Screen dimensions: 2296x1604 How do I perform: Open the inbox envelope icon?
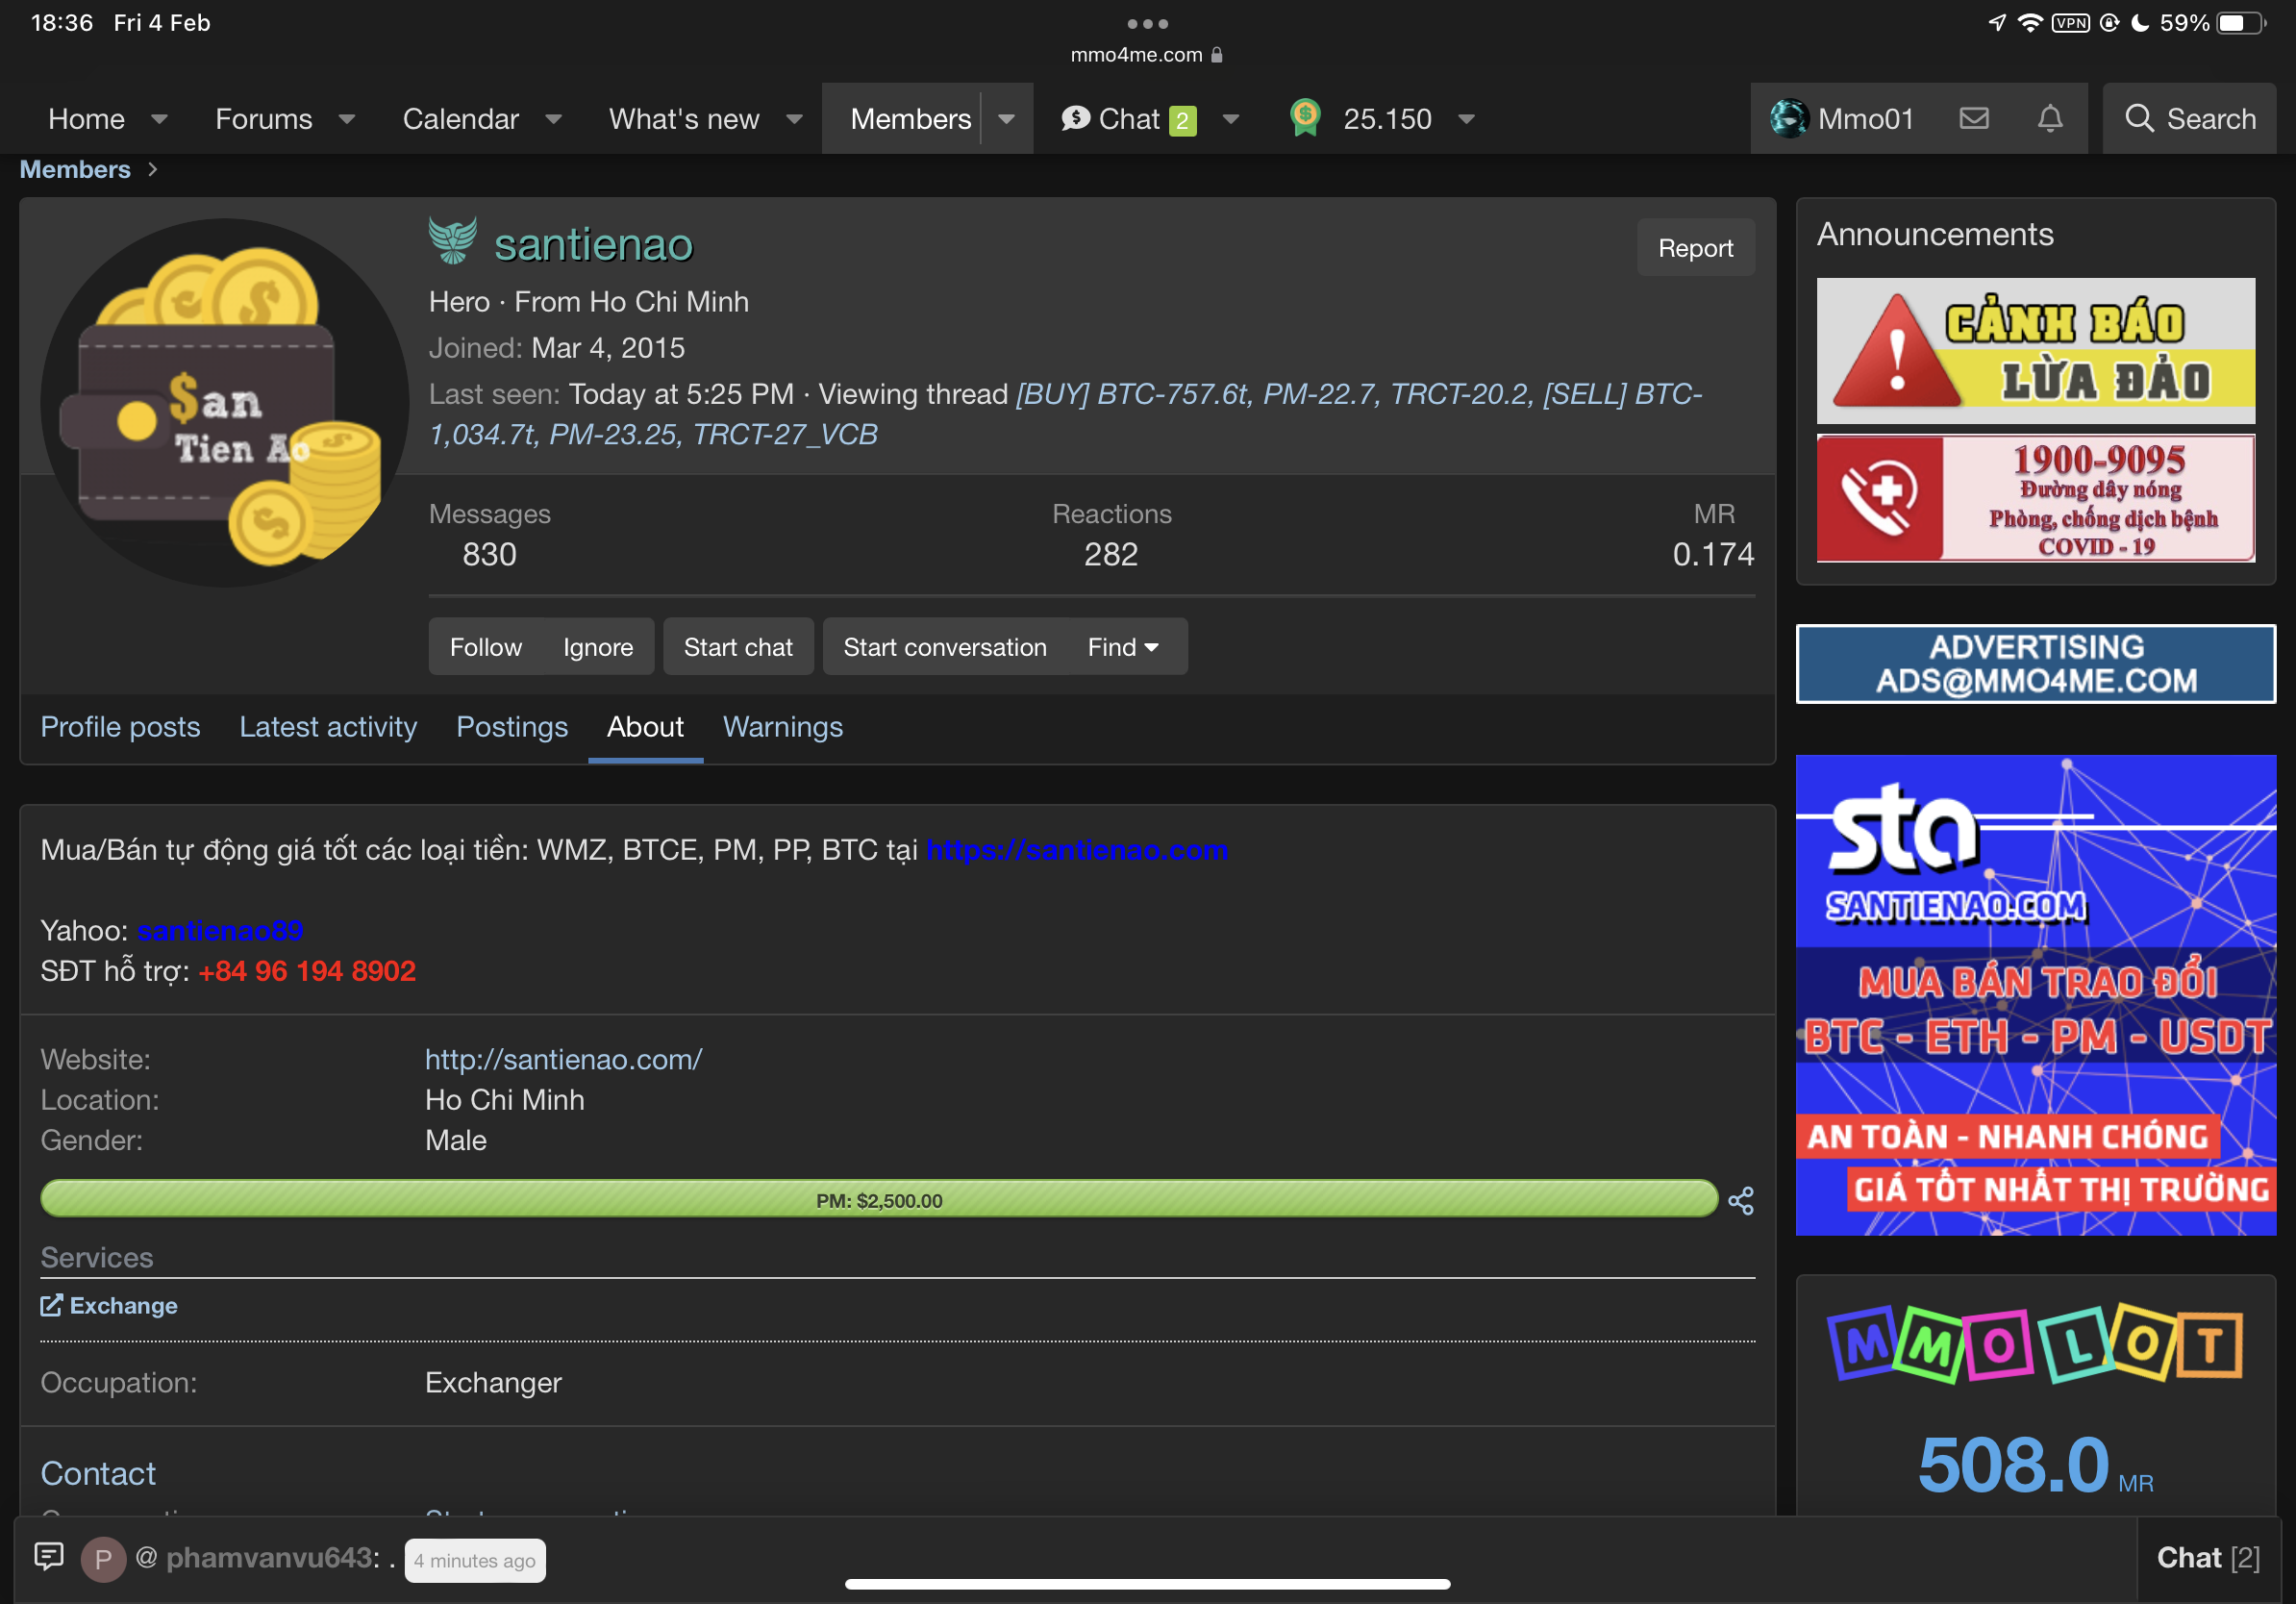coord(1973,119)
